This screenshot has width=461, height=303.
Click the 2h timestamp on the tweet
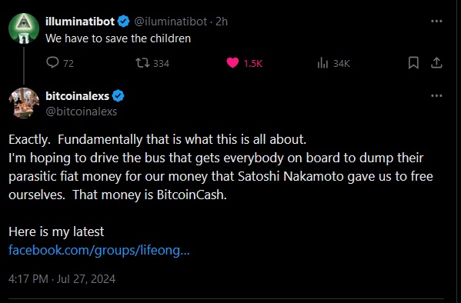pyautogui.click(x=222, y=22)
